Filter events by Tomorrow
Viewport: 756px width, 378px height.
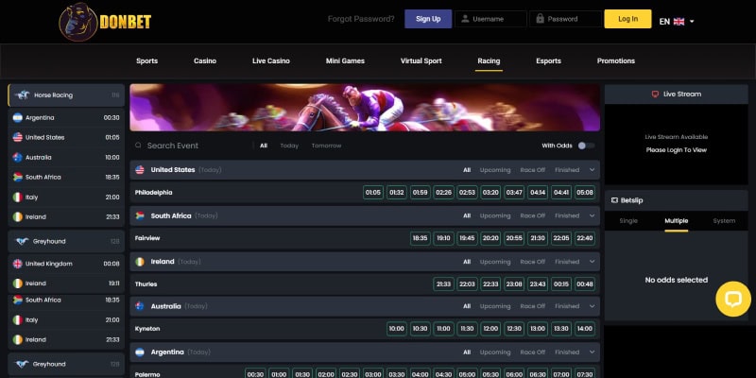click(326, 146)
